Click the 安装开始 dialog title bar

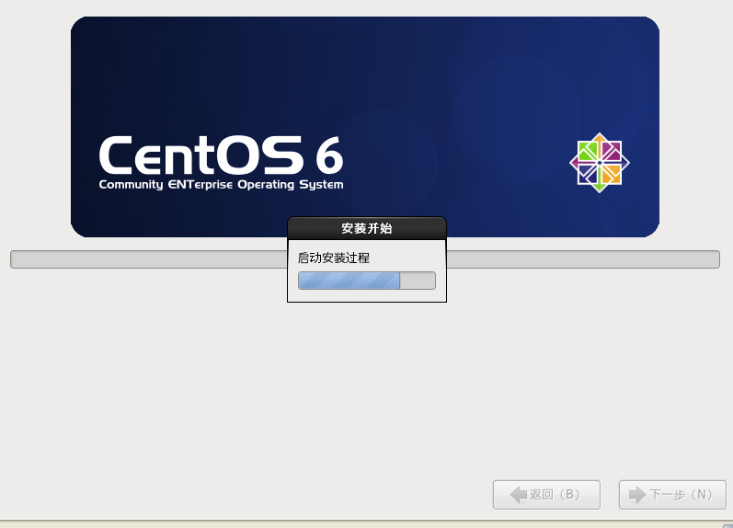pos(367,228)
